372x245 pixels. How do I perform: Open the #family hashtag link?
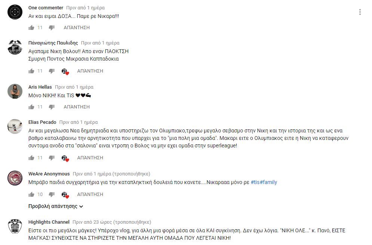click(x=268, y=182)
